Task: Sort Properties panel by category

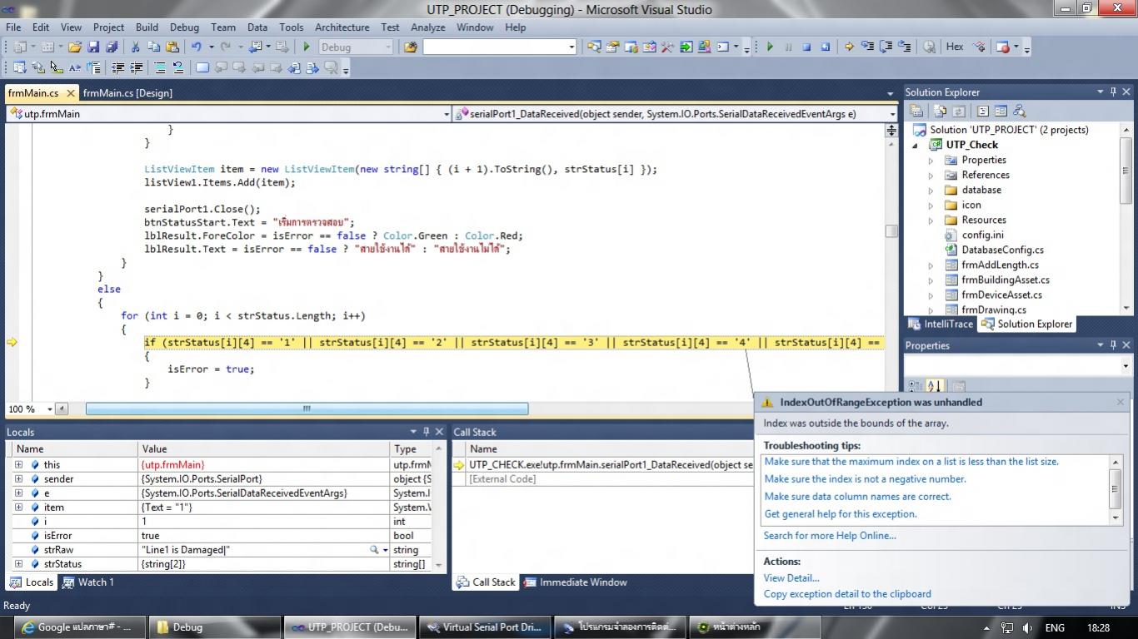Action: pos(915,386)
